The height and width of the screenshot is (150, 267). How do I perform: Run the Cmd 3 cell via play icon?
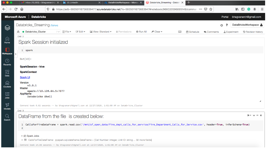pyautogui.click(x=249, y=115)
